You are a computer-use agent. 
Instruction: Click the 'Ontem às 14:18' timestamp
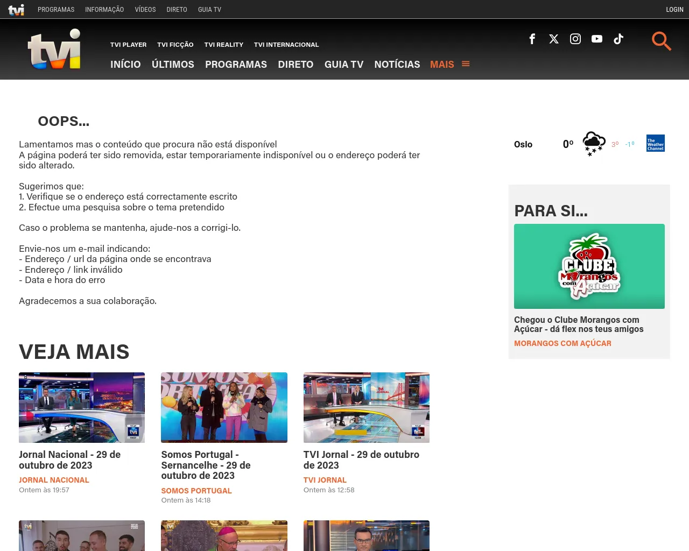(x=186, y=500)
